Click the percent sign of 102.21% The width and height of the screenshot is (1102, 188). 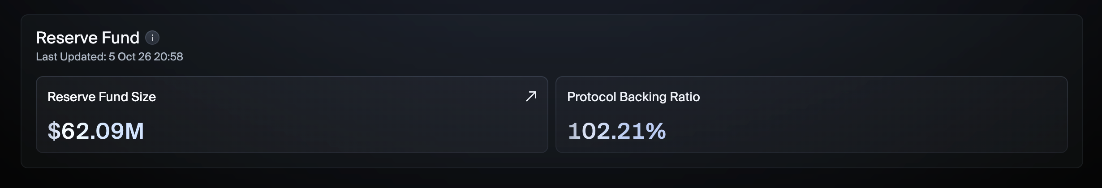(656, 131)
